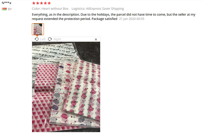This screenshot has width=203, height=133.
Task: Click the first red rating star
Action: (x=34, y=3)
